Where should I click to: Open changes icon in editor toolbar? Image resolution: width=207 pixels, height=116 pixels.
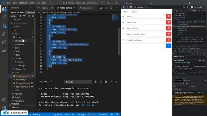click(x=101, y=8)
